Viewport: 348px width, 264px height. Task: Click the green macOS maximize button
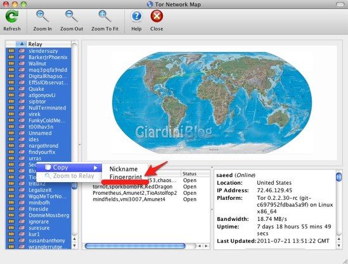pos(23,4)
